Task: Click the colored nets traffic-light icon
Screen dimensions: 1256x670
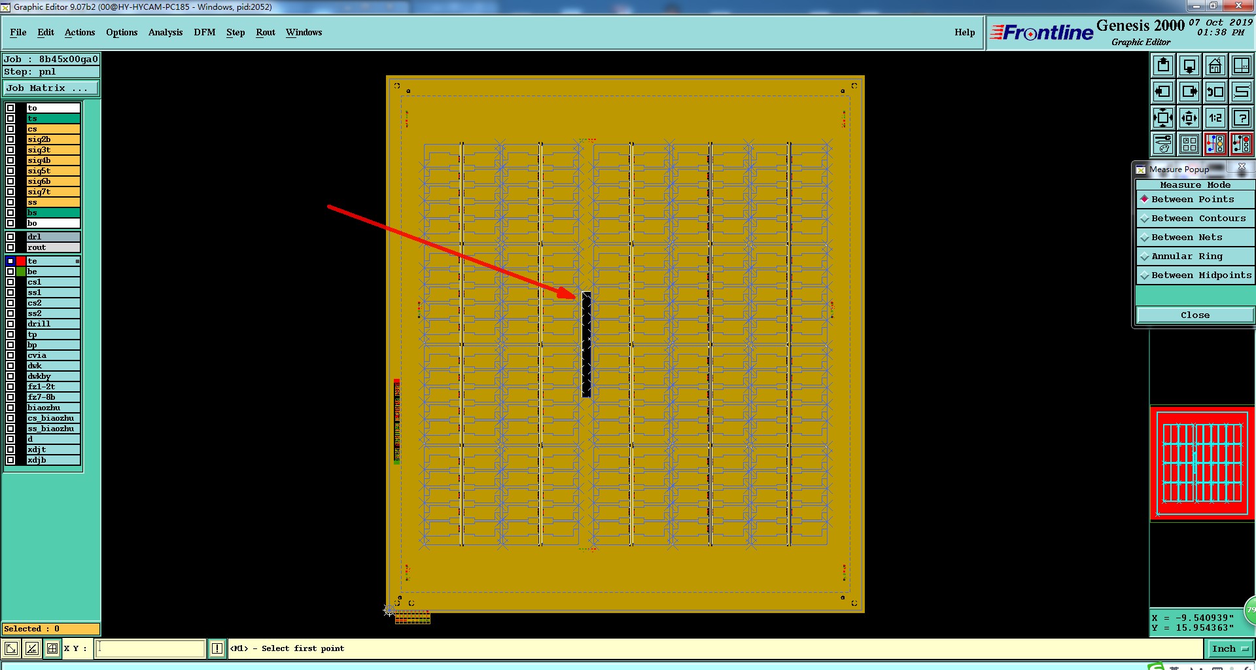Action: (x=1215, y=144)
